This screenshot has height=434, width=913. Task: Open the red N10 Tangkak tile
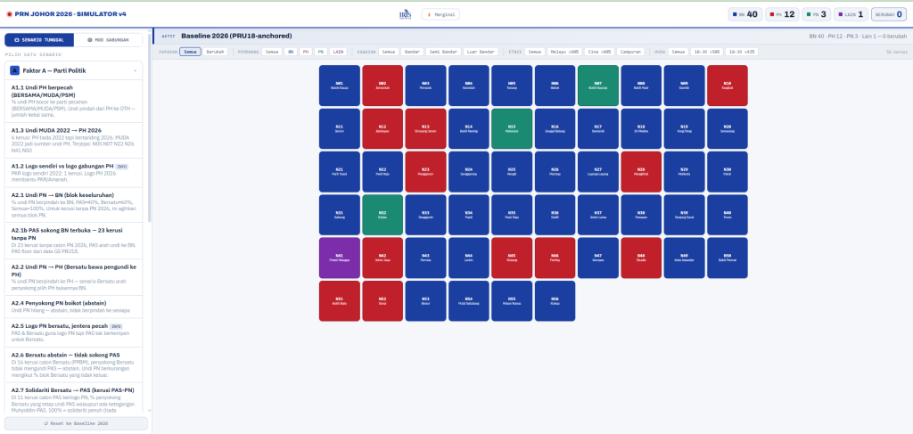pos(728,86)
